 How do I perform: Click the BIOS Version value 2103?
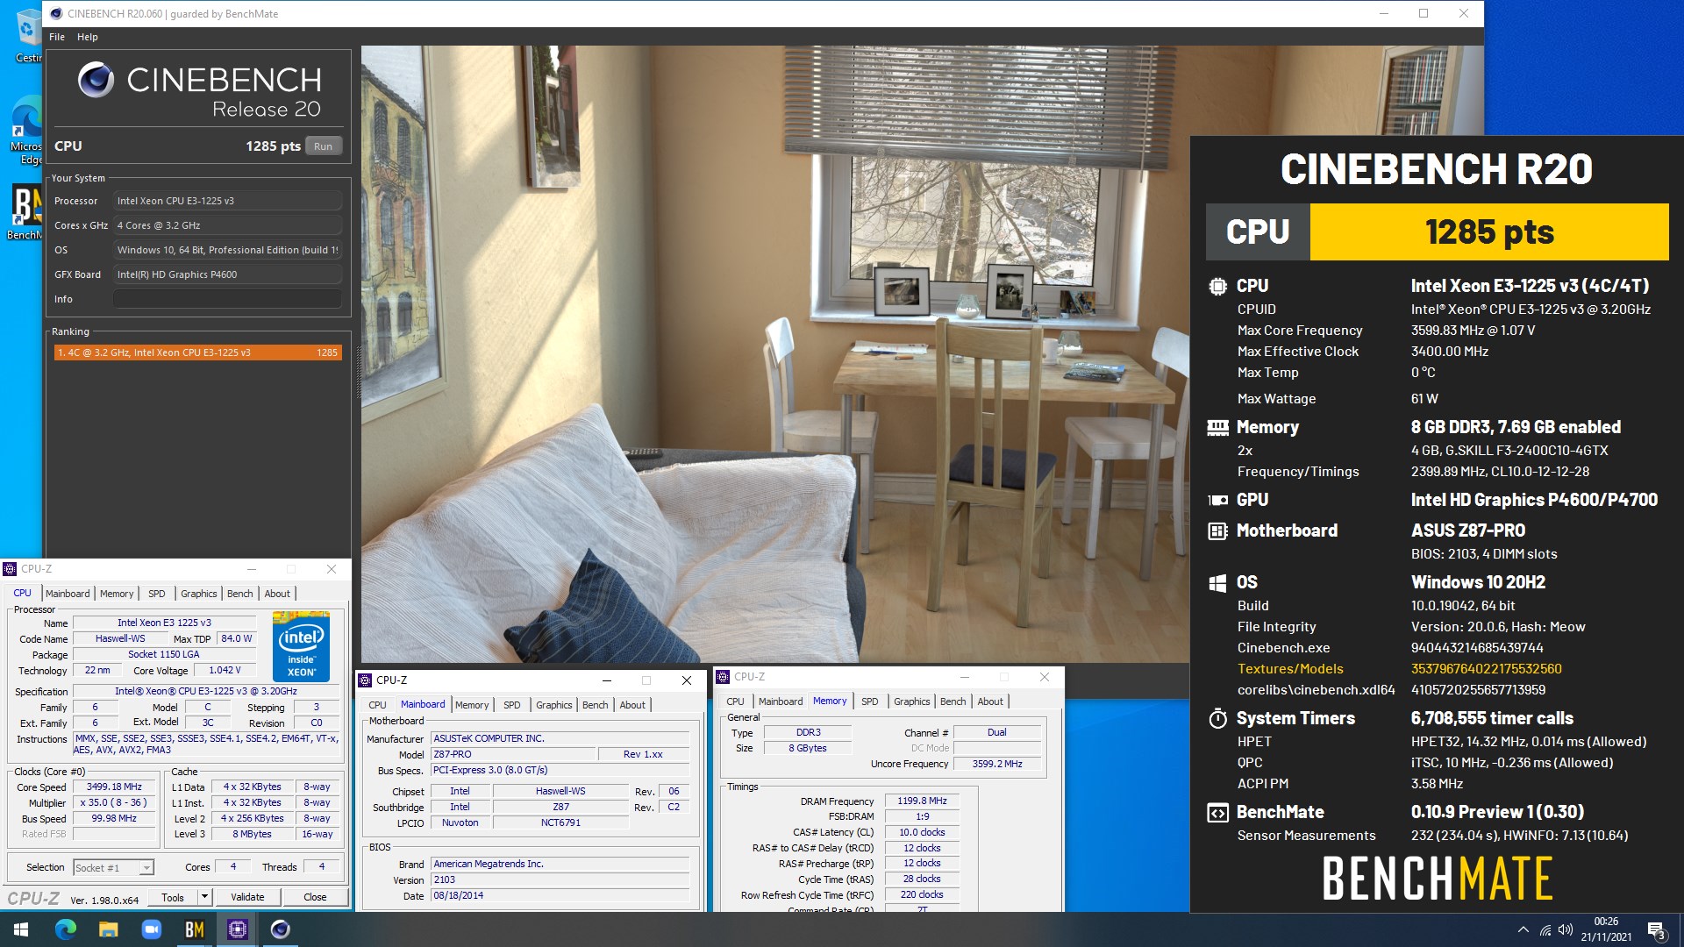pos(560,879)
